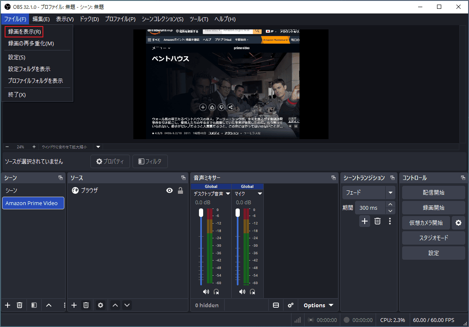Open マイク channel dropdown
The image size is (469, 327).
pos(260,194)
